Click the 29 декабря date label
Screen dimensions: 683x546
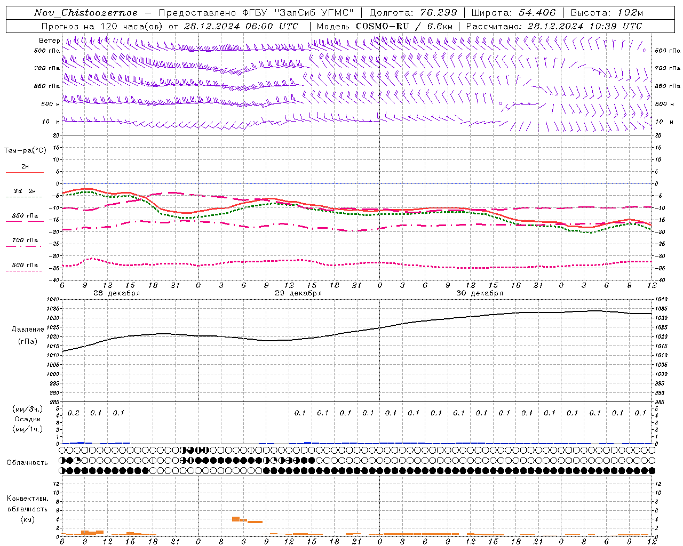click(x=298, y=293)
